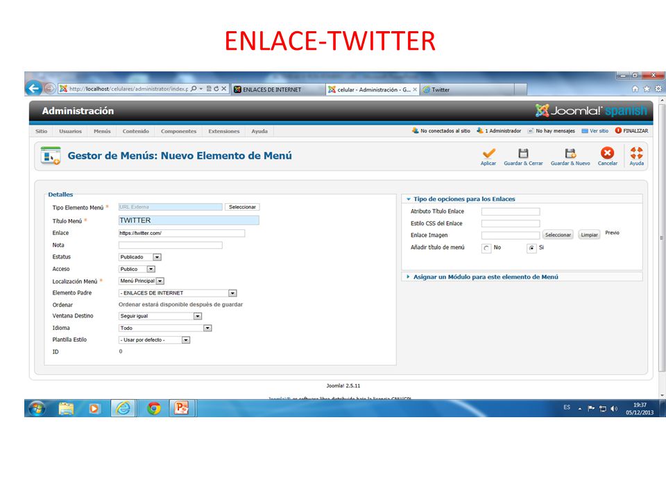This screenshot has height=499, width=666.
Task: Expand Asignar un Módulo para este elemento
Action: [x=486, y=277]
